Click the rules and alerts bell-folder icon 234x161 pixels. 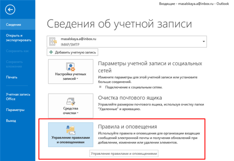(71, 130)
